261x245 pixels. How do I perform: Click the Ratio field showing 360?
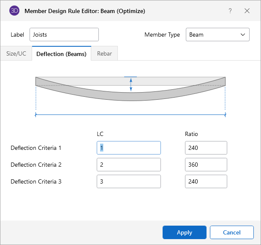(206, 165)
